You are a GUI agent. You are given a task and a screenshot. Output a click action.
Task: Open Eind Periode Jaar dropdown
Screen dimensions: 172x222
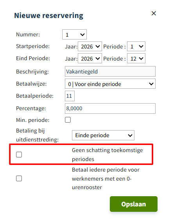[90, 58]
